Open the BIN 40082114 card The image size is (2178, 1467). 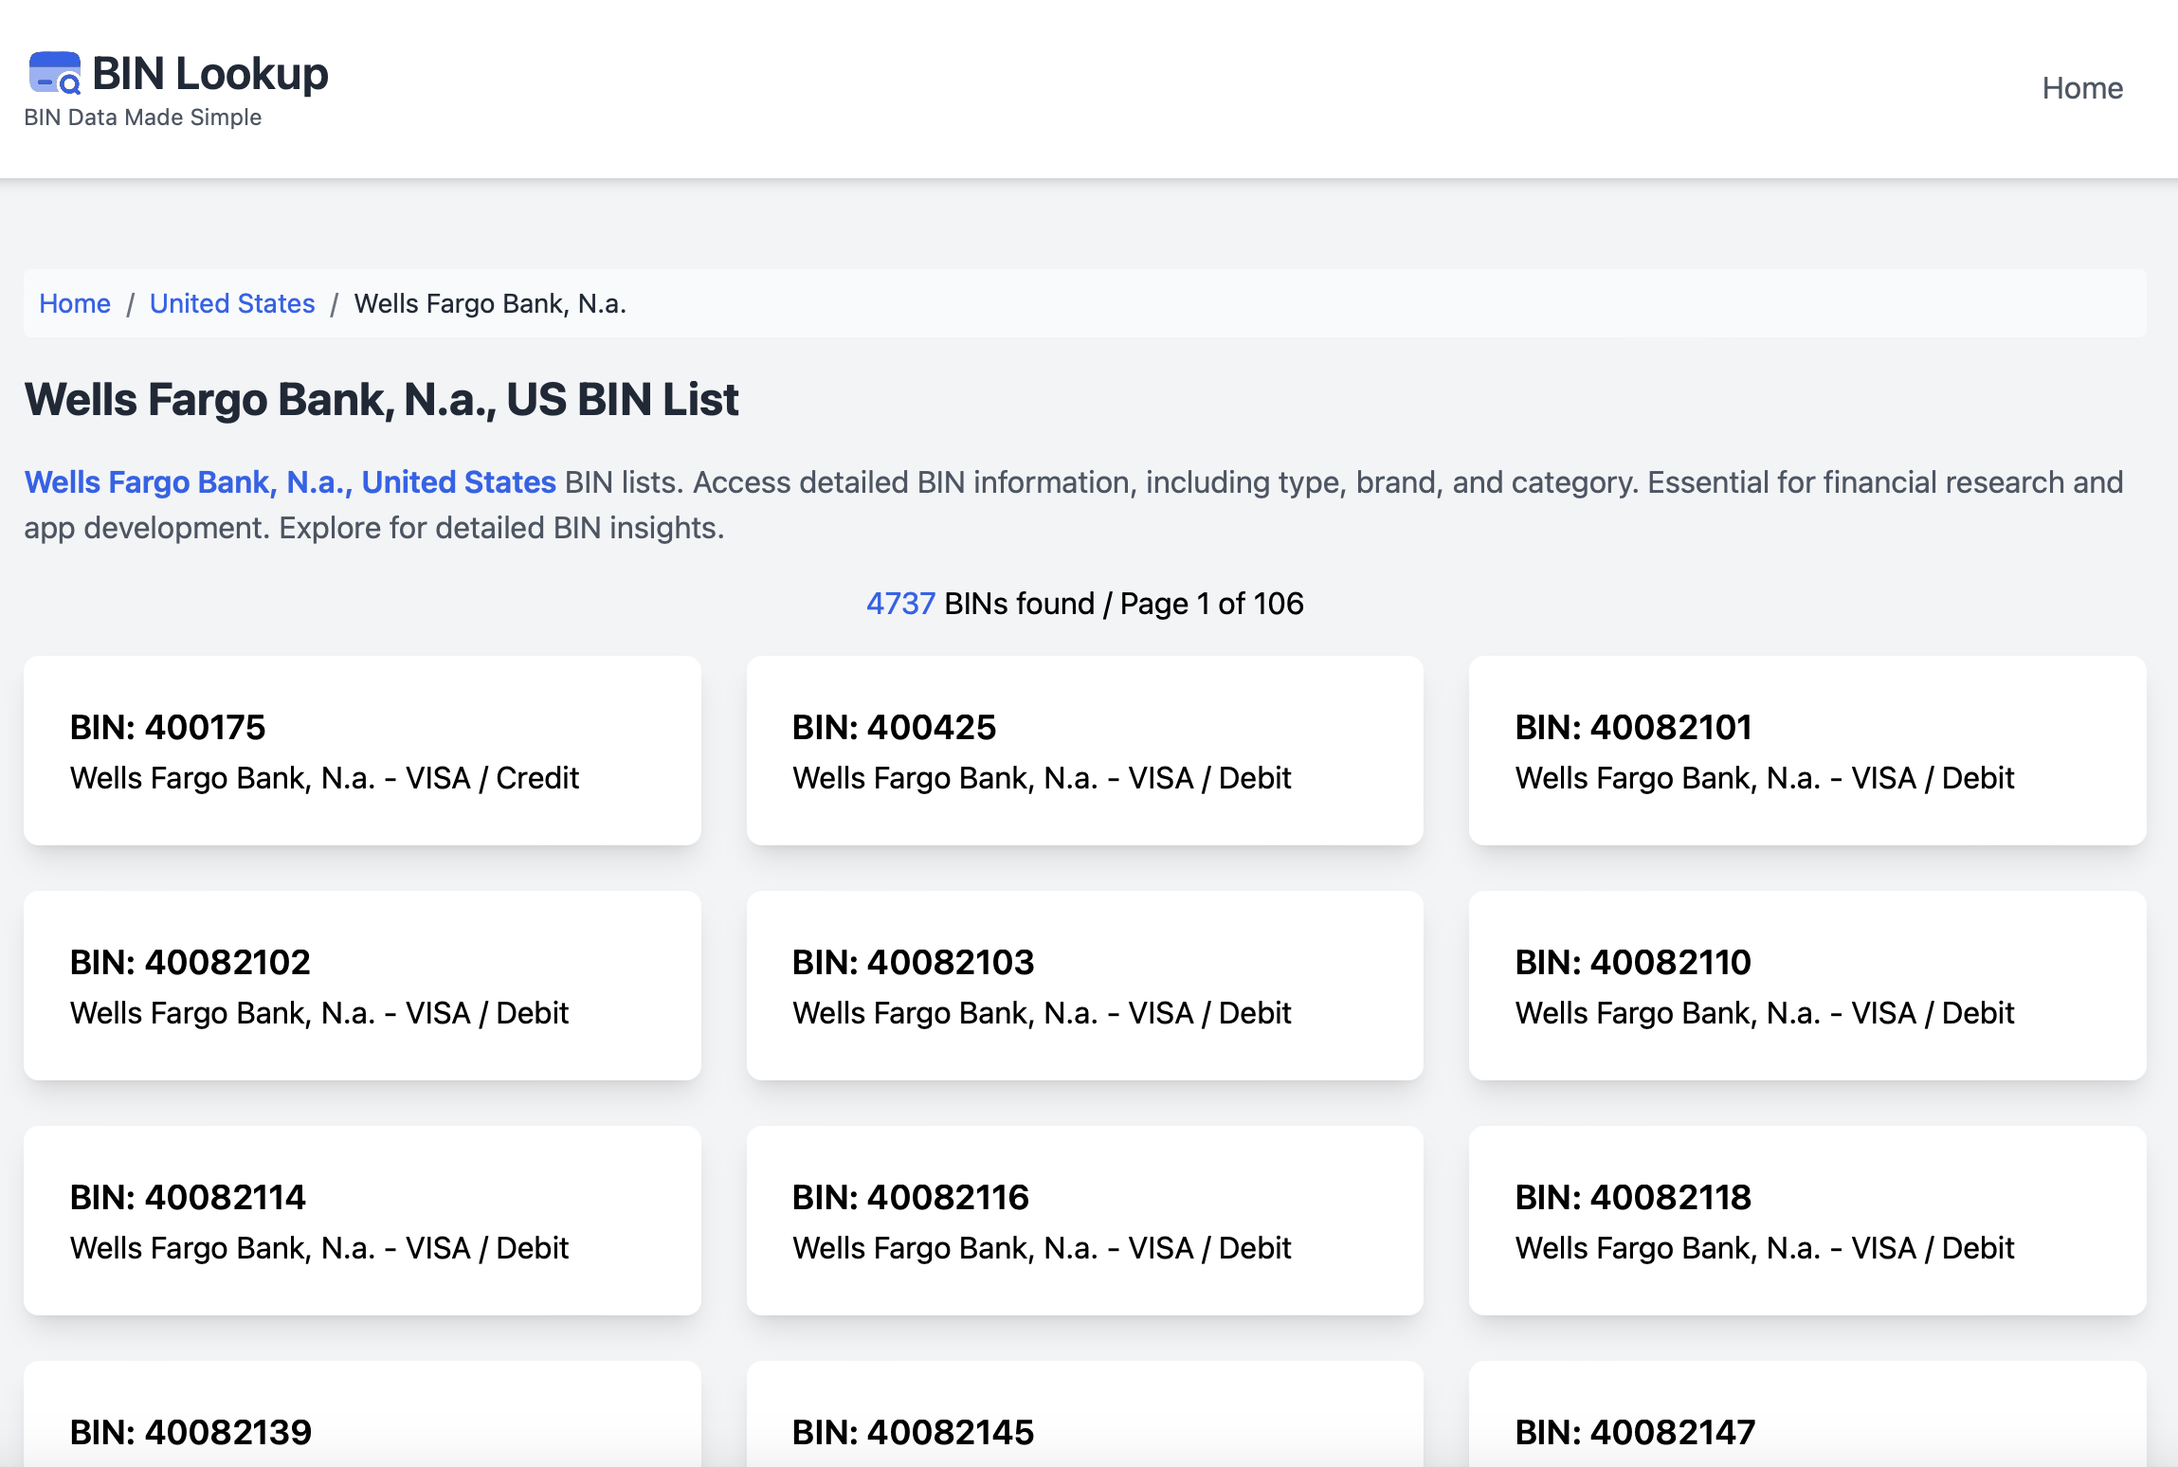point(362,1221)
